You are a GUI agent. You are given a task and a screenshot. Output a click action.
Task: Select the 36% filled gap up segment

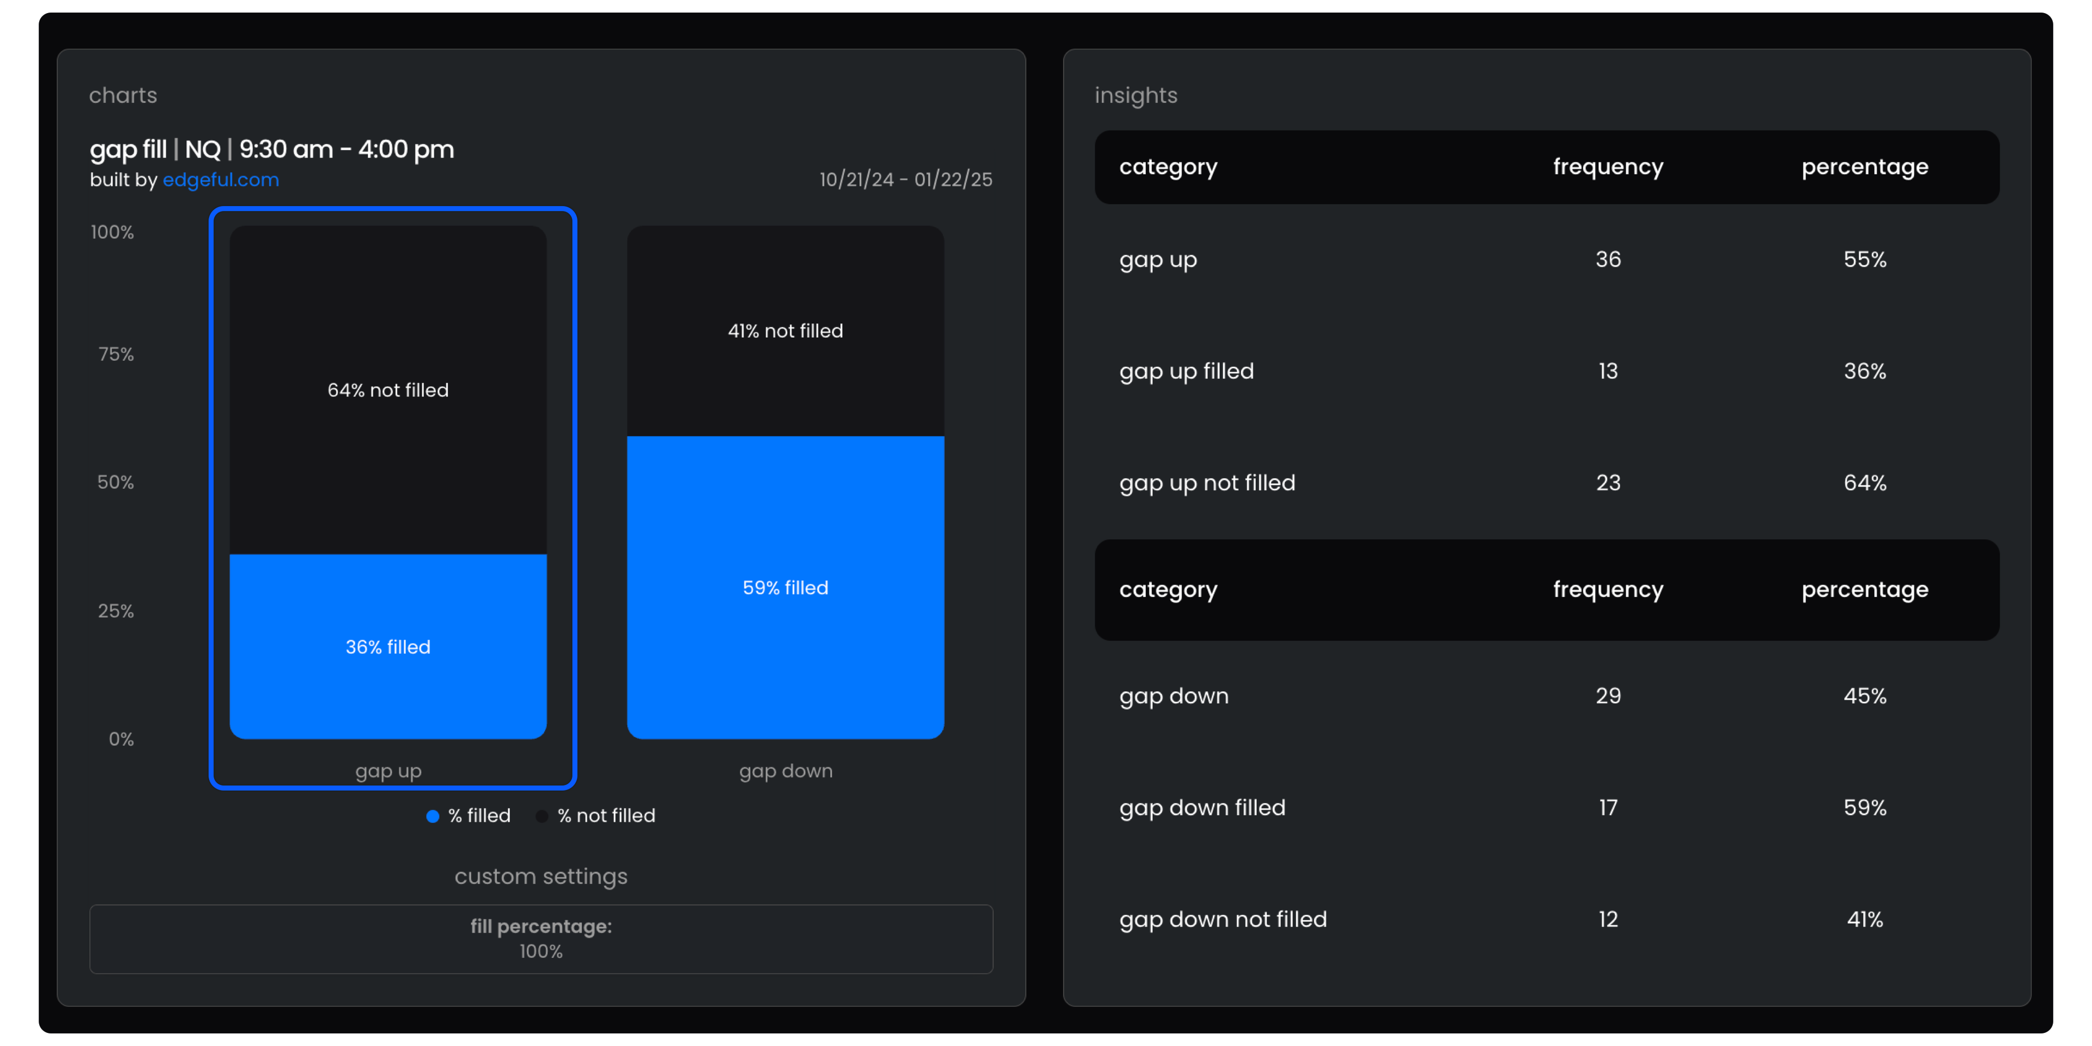(x=387, y=647)
